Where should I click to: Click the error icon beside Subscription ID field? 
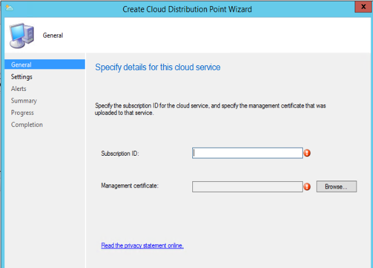point(307,153)
